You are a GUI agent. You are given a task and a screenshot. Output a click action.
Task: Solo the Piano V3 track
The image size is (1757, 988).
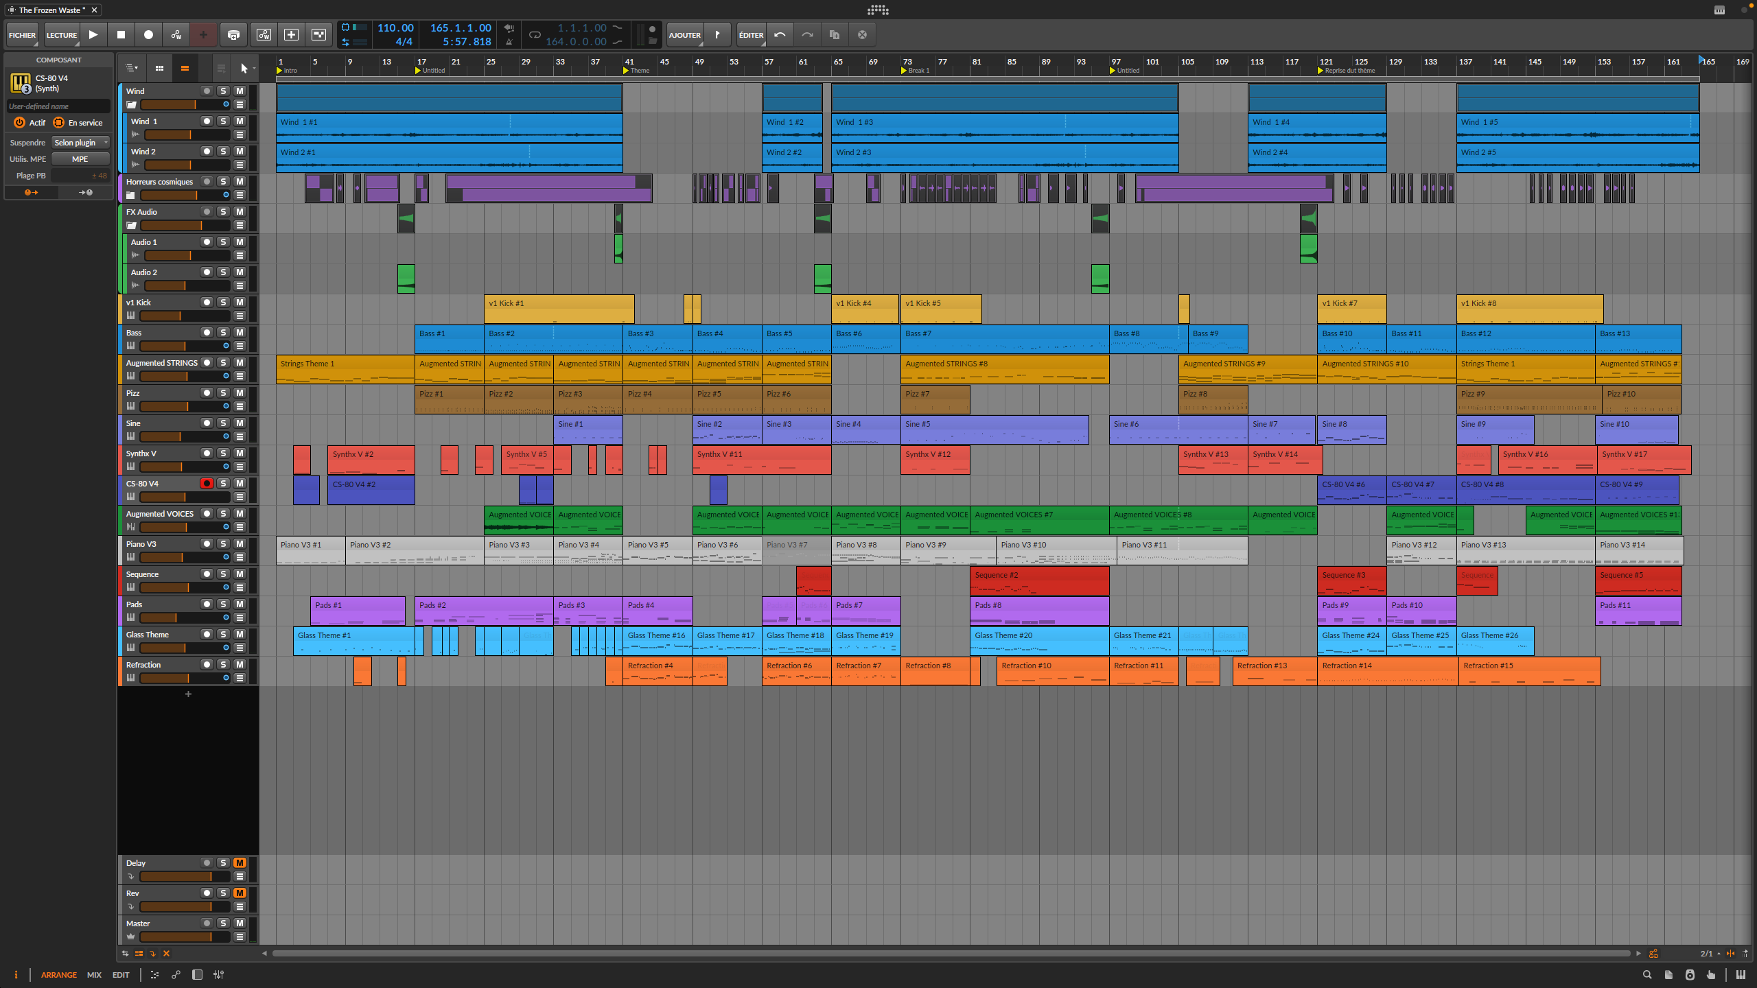223,544
